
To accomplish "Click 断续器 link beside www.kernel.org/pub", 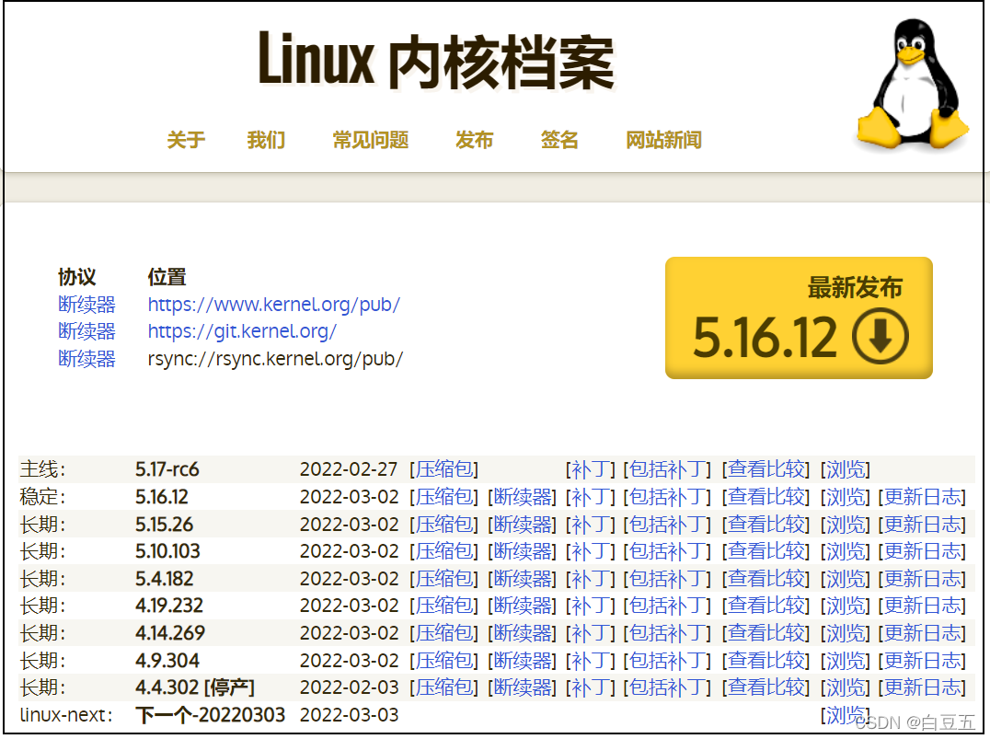I will pos(87,305).
